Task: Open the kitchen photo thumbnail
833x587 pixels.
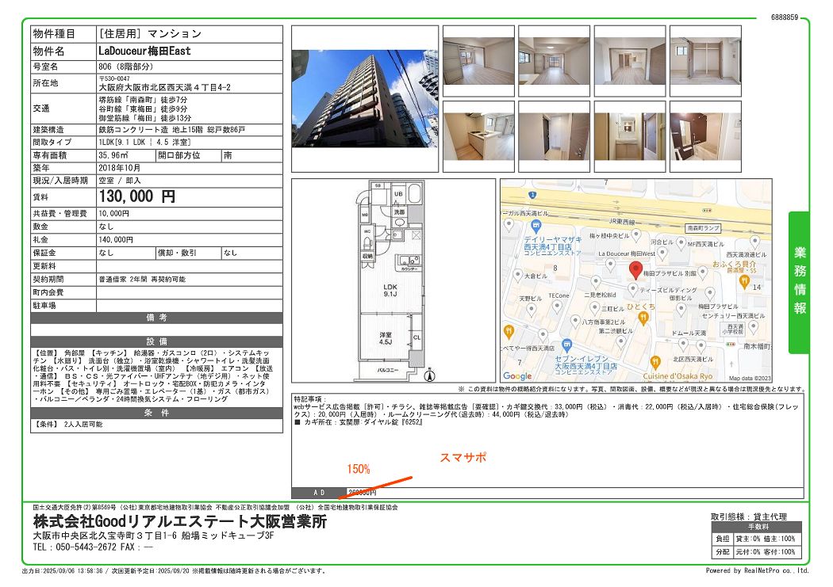Action: (x=478, y=132)
